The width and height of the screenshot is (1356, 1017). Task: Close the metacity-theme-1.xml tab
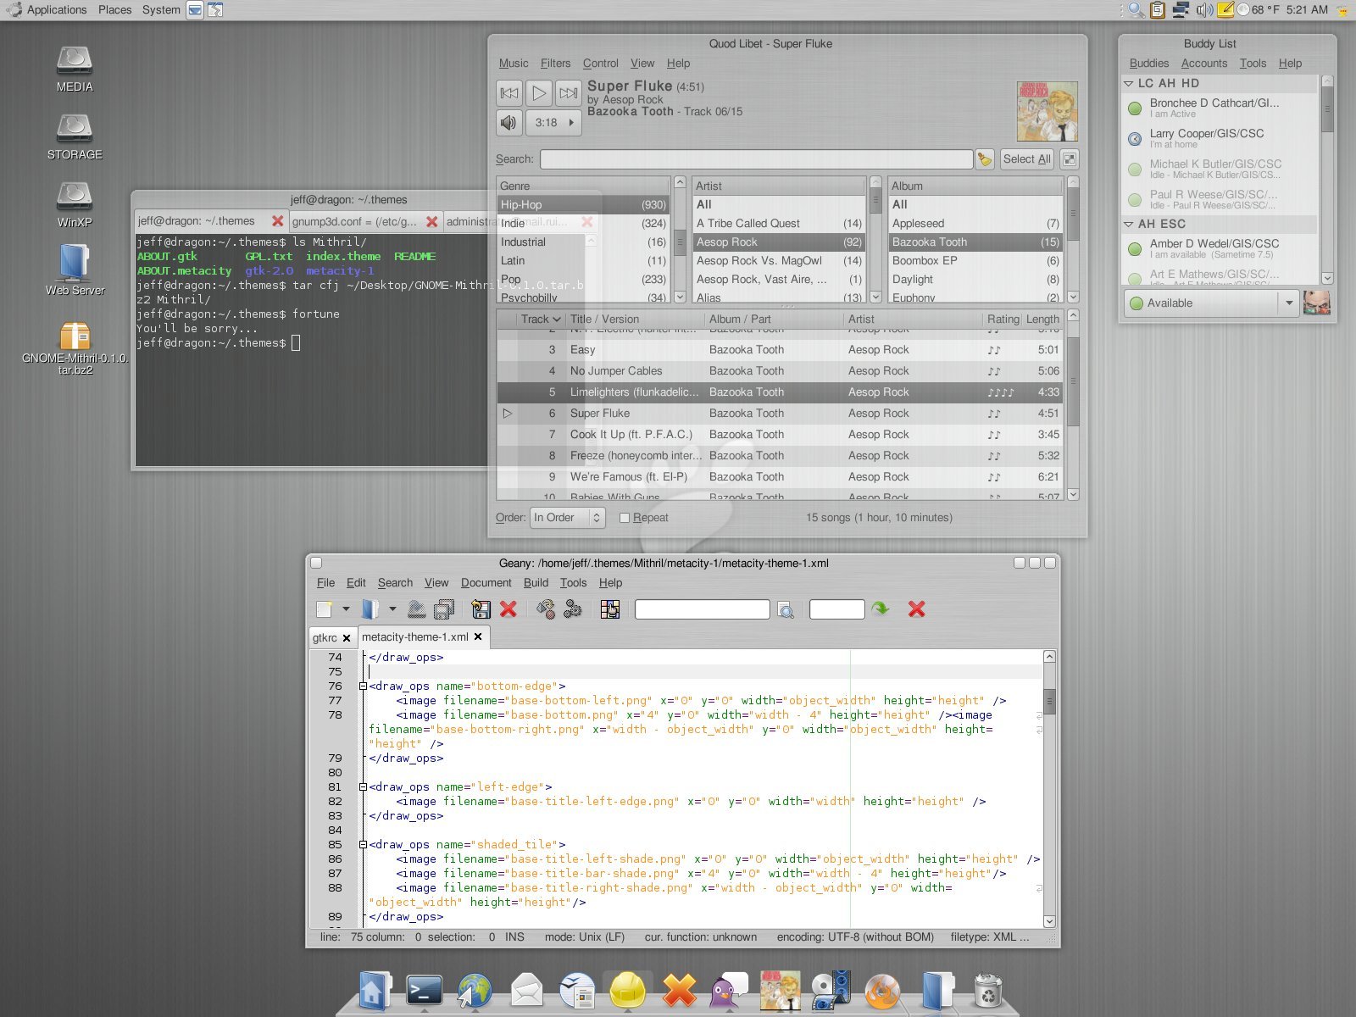(x=478, y=636)
